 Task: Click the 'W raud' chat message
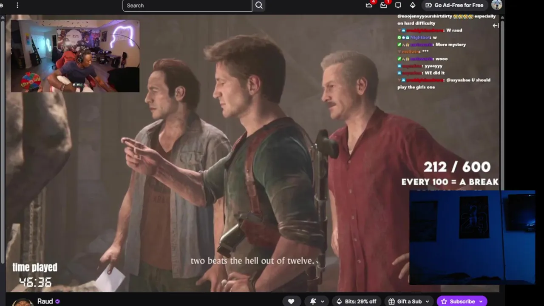[x=454, y=30]
